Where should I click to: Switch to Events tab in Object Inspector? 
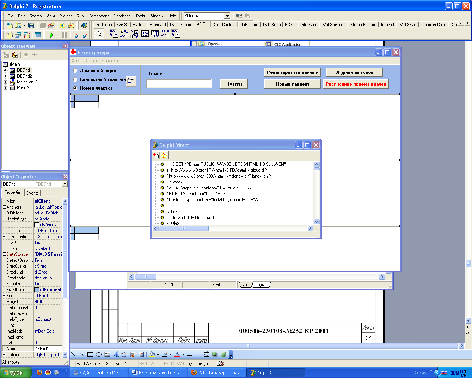32,193
